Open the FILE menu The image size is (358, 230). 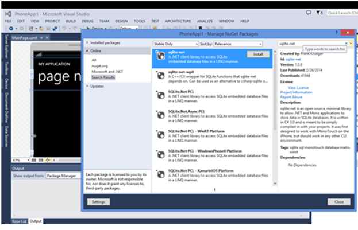8,21
